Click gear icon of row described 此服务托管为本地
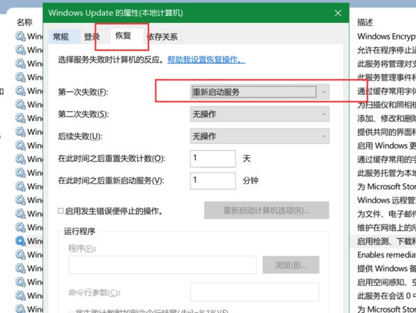Image resolution: width=416 pixels, height=313 pixels. click(x=21, y=172)
